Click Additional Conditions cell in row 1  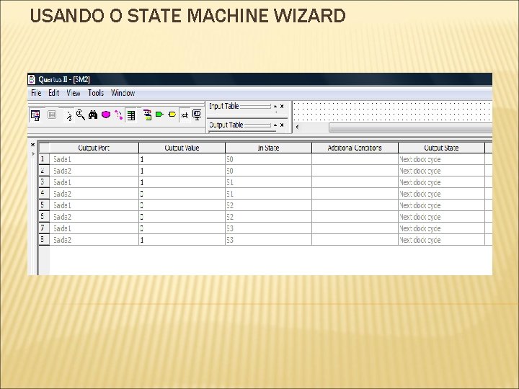tap(355, 159)
